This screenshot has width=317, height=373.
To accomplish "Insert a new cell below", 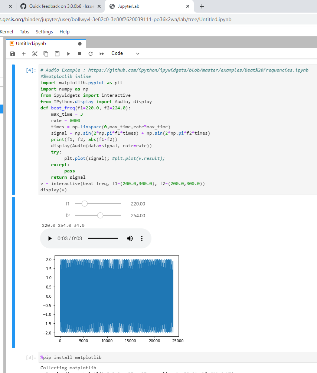I will click(24, 53).
